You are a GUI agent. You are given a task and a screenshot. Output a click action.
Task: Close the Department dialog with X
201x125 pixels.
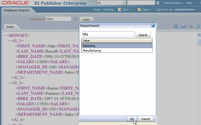pyautogui.click(x=153, y=26)
